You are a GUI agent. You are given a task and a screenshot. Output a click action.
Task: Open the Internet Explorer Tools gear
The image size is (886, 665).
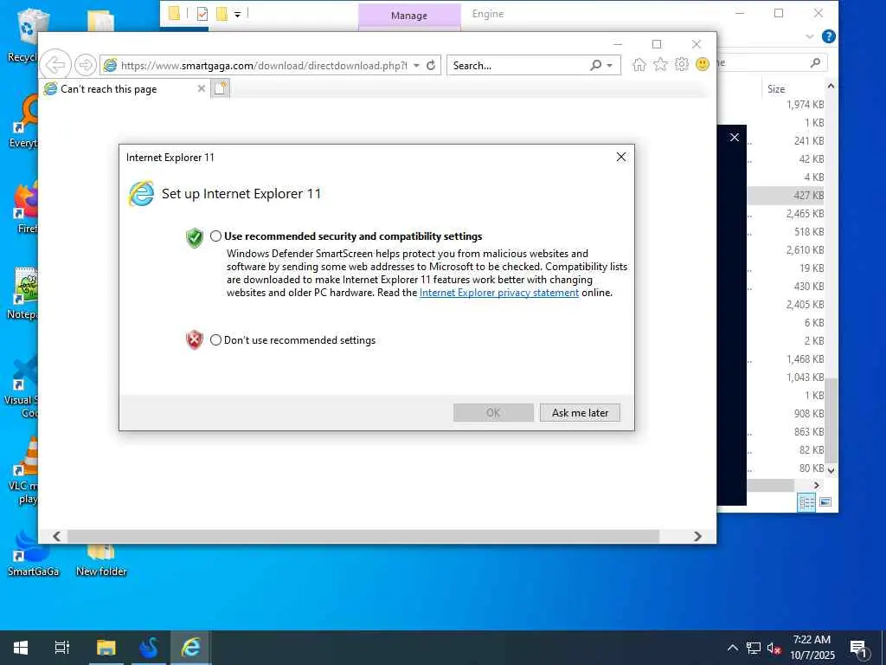pos(682,64)
